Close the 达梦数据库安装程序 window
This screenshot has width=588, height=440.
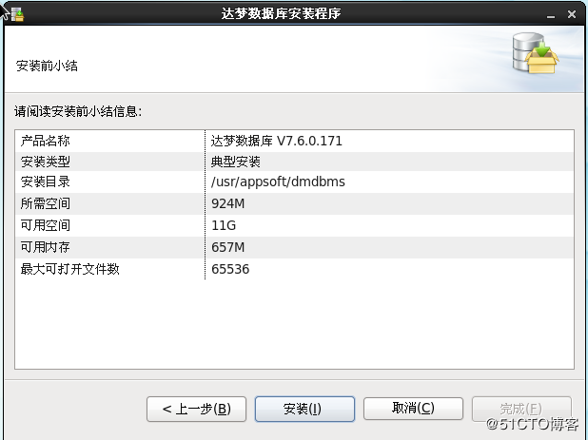coord(572,14)
